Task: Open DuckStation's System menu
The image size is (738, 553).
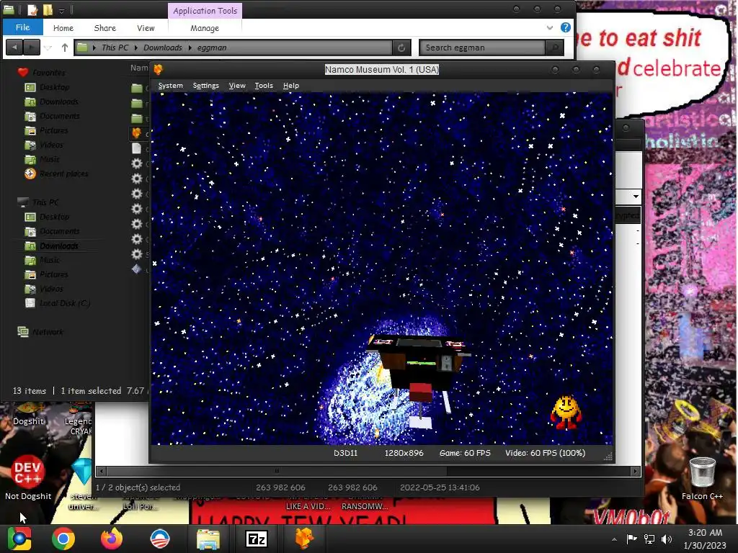Action: point(170,86)
